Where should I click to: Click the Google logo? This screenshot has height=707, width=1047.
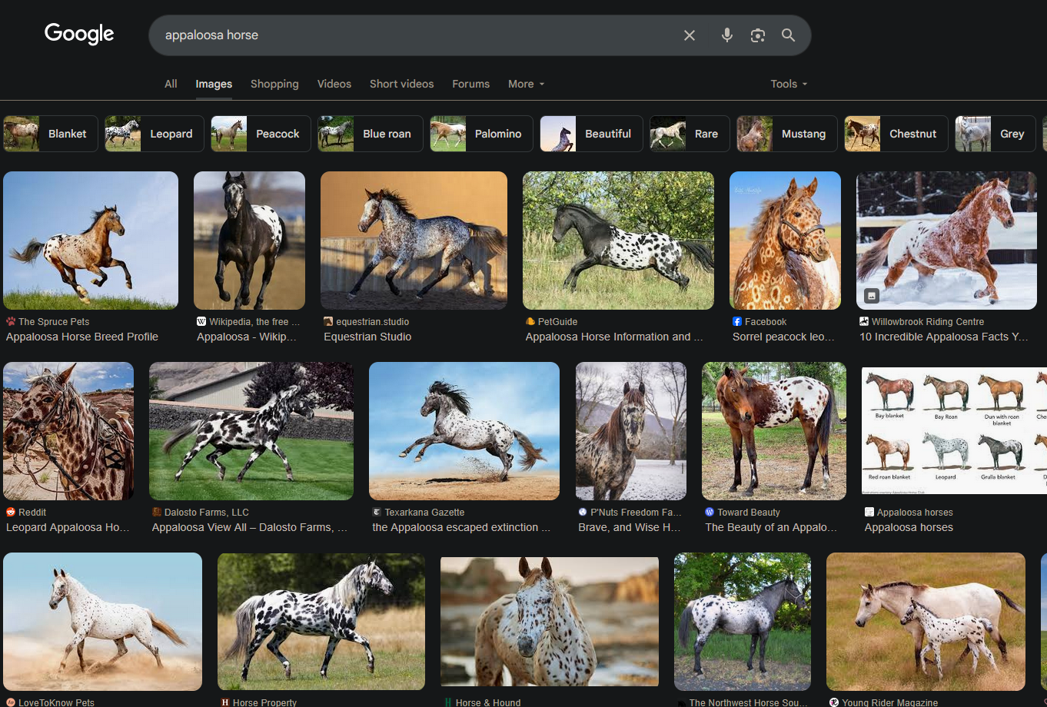79,34
